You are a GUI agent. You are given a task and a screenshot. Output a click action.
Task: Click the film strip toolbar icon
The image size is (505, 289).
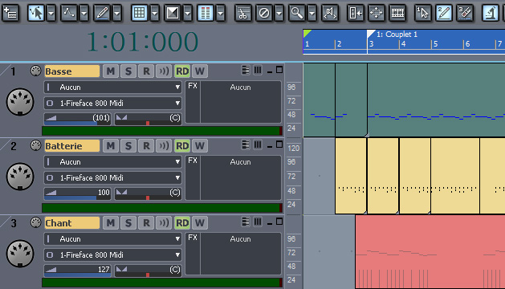[x=397, y=13]
